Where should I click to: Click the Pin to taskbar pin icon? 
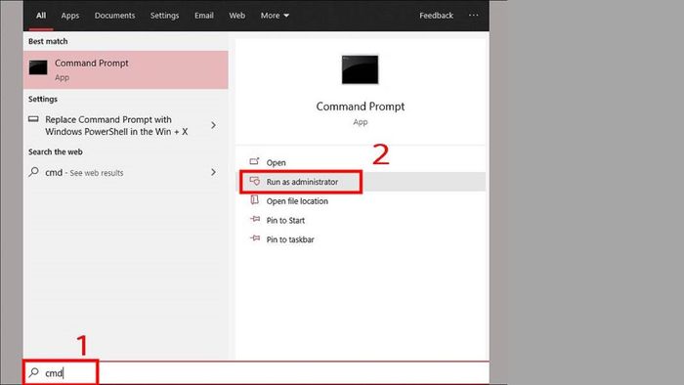[255, 238]
